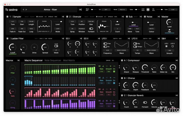Image resolution: width=183 pixels, height=116 pixels.
Task: Load the next preset with right arrow
Action: (x=26, y=10)
